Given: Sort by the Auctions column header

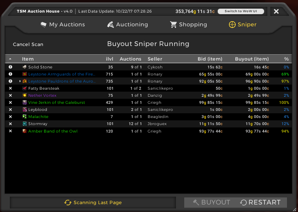Looking at the screenshot, I should coord(130,59).
